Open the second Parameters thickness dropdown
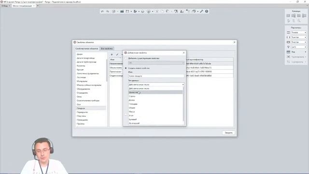This screenshot has width=309, height=174. click(299, 37)
